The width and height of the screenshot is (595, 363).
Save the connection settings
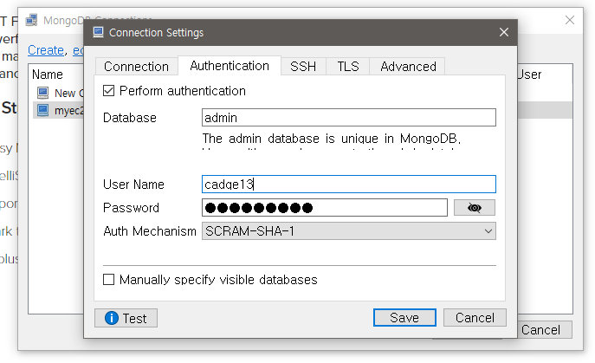(404, 317)
